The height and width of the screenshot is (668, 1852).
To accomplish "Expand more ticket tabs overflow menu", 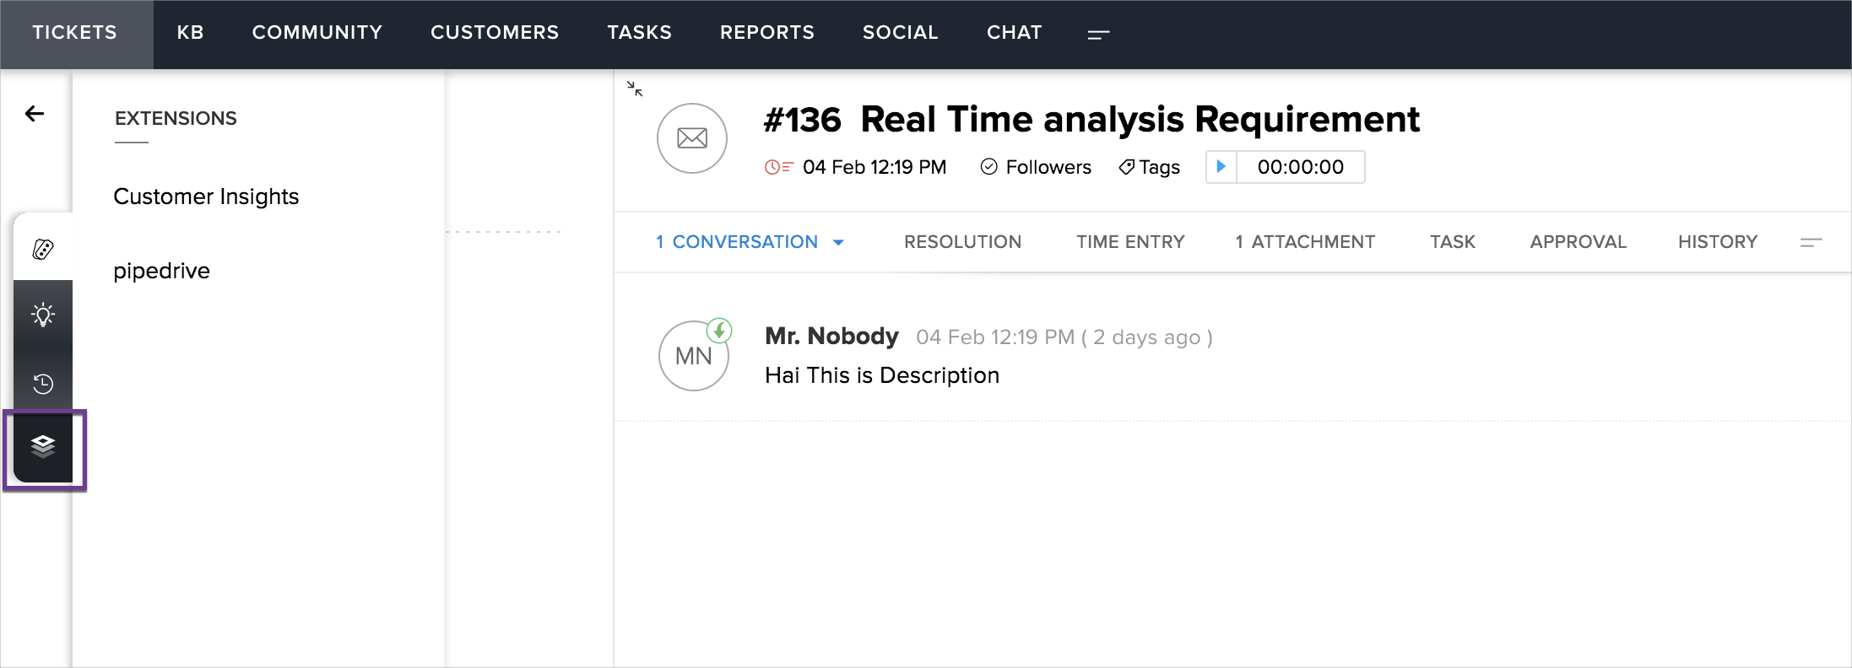I will (1811, 243).
